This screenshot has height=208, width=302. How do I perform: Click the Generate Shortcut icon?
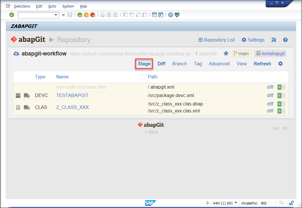click(161, 15)
